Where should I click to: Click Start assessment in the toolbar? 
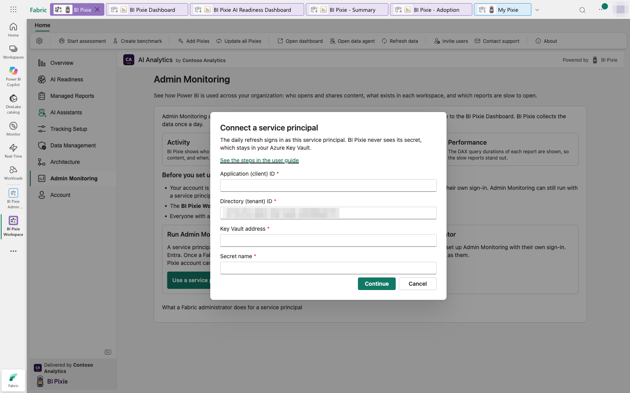82,41
